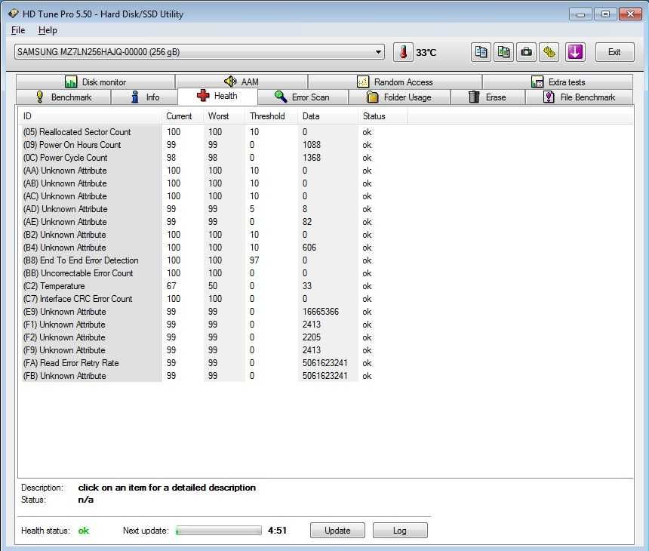Select the Health tab

point(217,96)
